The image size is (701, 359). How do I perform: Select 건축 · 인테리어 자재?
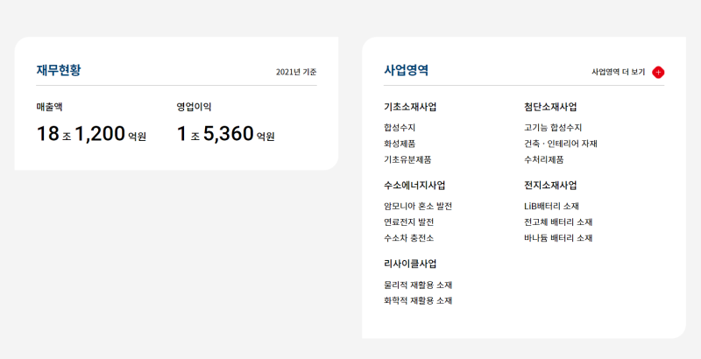560,144
